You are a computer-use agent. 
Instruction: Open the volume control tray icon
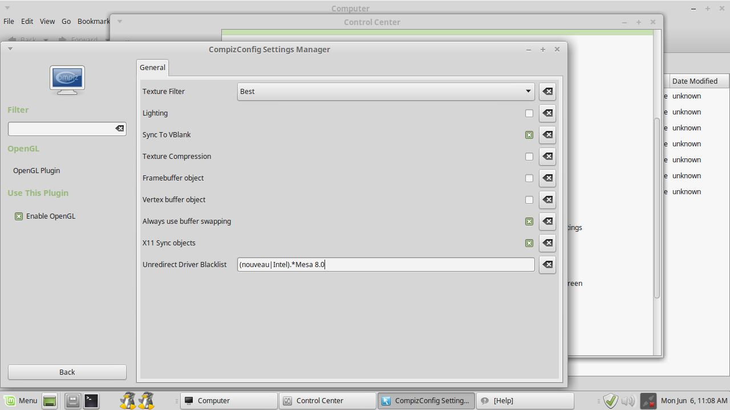tap(628, 401)
